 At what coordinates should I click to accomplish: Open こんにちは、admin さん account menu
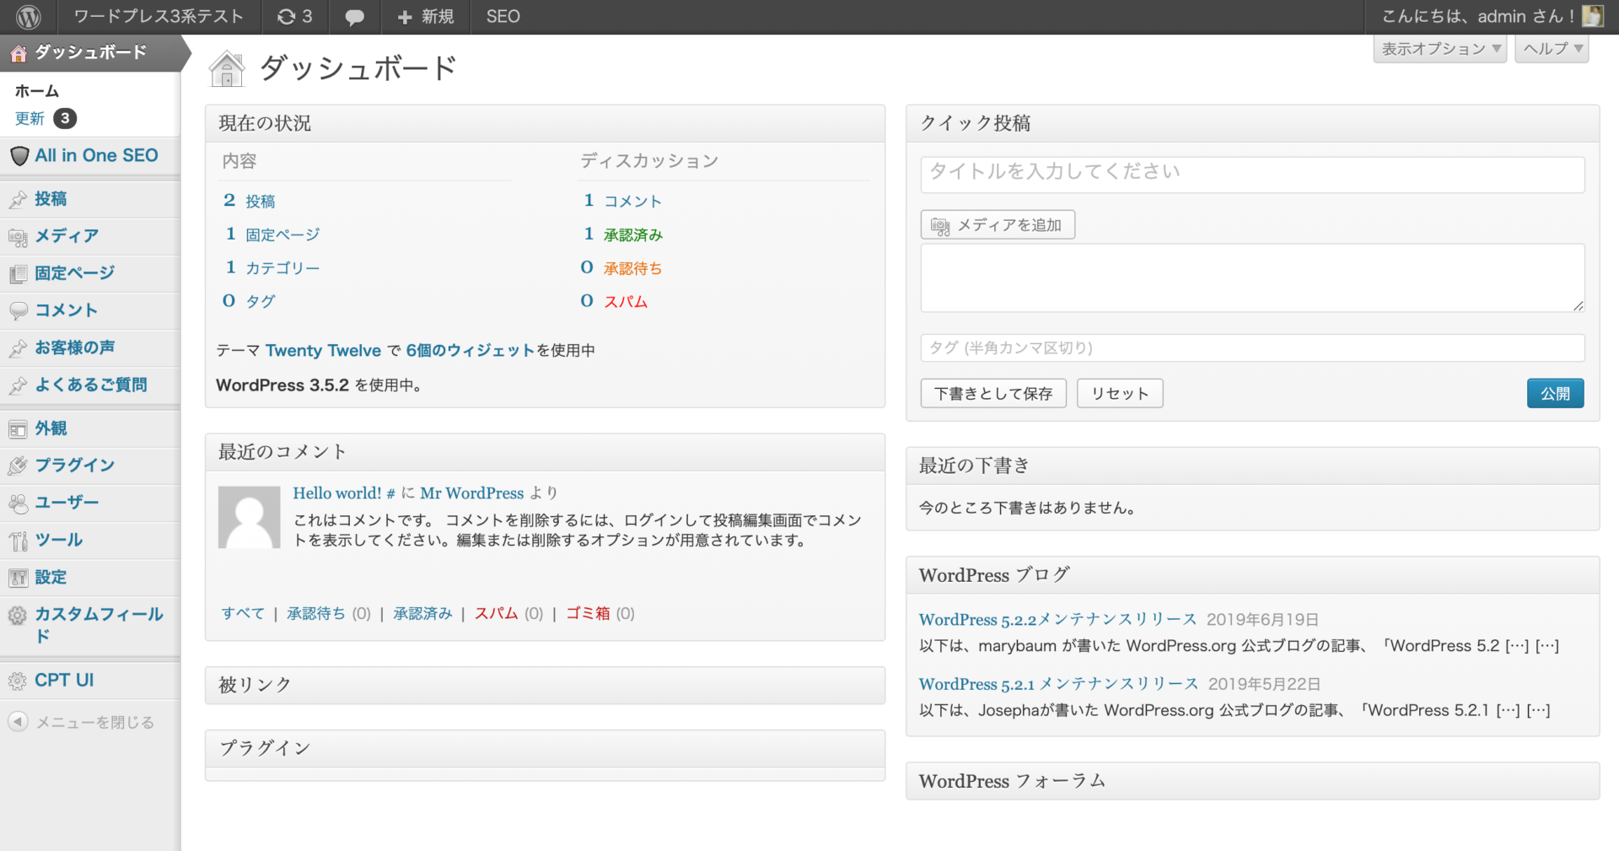click(1492, 17)
